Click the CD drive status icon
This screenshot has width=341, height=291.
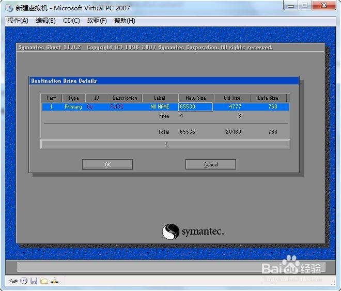24,281
